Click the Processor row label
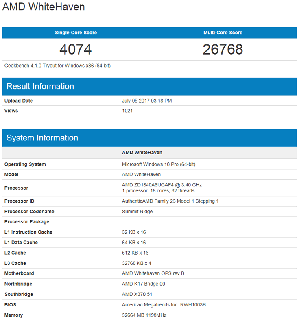The image size is (299, 319). 16,188
